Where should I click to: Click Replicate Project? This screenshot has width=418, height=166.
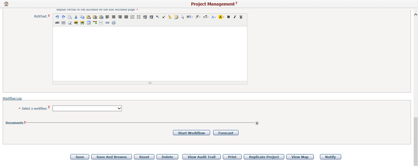[x=264, y=157]
